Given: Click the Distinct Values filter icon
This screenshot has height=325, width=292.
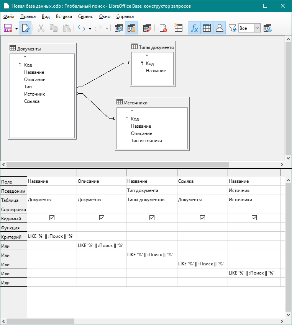Looking at the screenshot, I should click(232, 28).
